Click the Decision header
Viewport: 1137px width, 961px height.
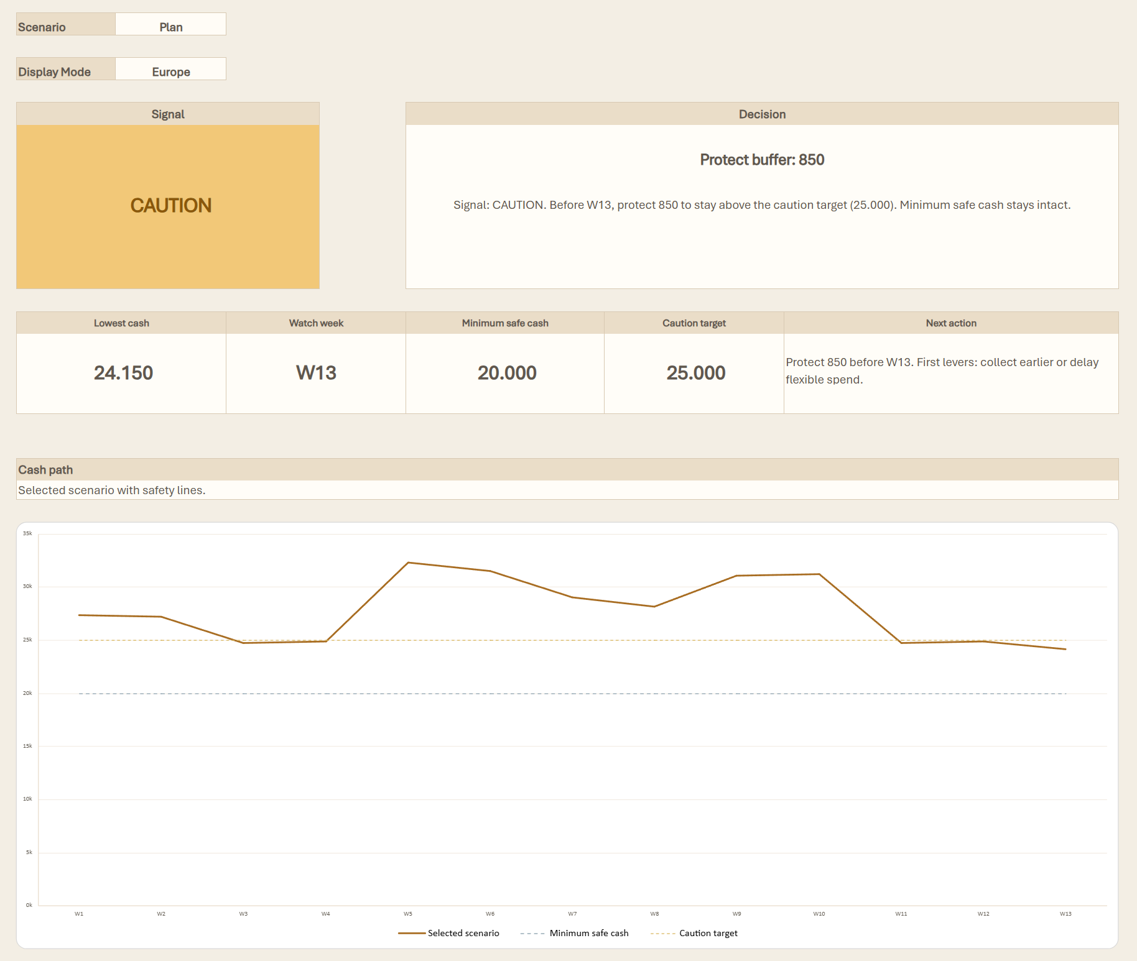[x=762, y=114]
